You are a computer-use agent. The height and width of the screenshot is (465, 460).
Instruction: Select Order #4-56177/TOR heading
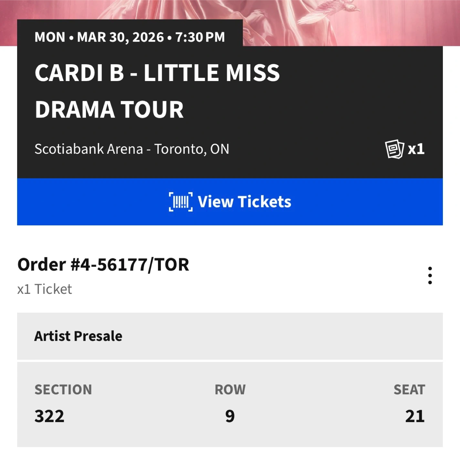pyautogui.click(x=103, y=265)
